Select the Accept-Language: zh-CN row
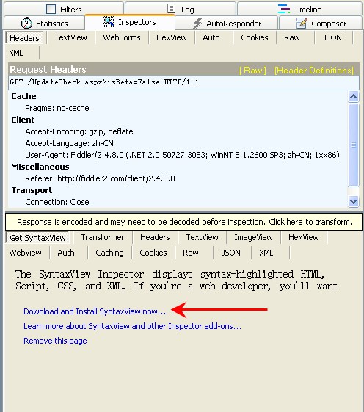The height and width of the screenshot is (412, 364). [69, 143]
